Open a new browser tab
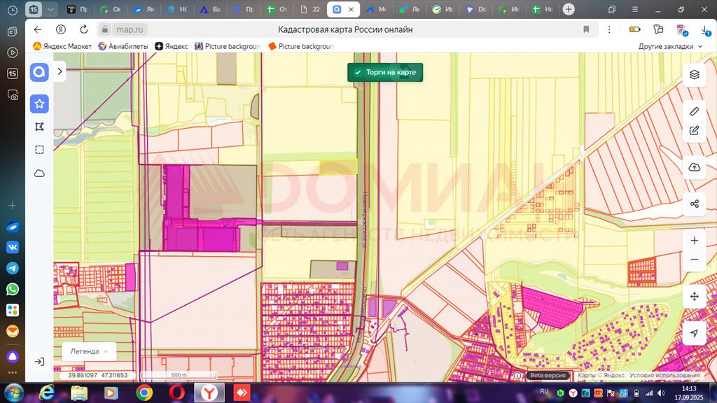Image resolution: width=717 pixels, height=403 pixels. coord(569,10)
